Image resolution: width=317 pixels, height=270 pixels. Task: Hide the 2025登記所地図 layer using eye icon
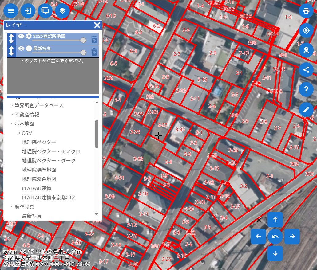click(21, 36)
